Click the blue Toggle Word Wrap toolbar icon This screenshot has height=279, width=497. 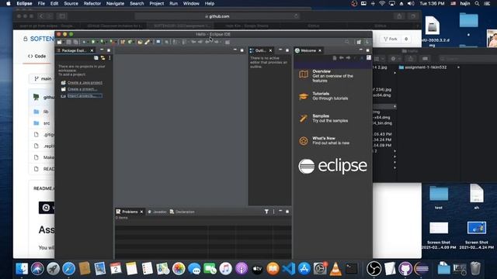158,42
